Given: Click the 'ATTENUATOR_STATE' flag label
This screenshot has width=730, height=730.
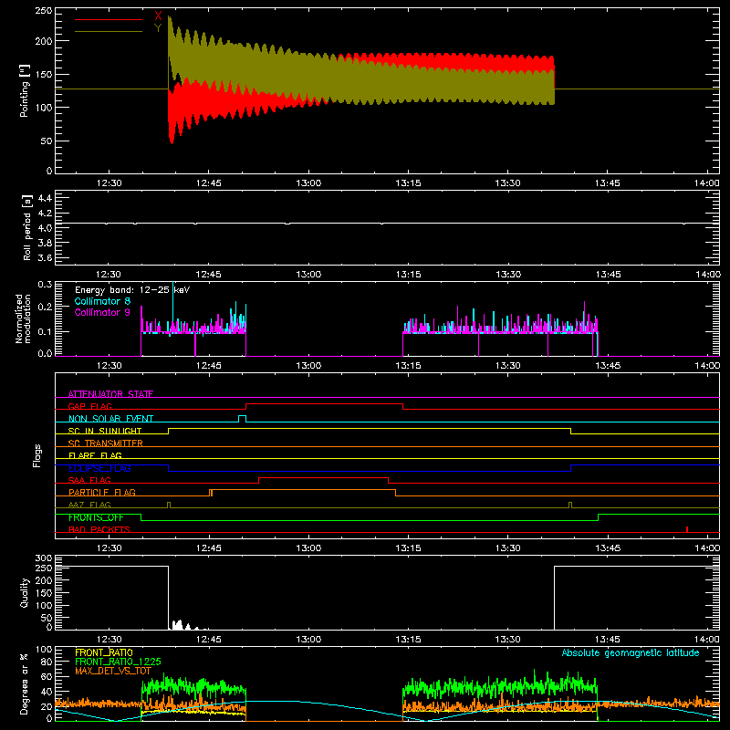Looking at the screenshot, I should [110, 394].
